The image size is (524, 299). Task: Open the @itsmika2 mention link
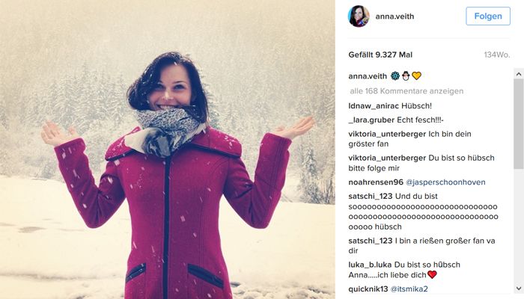pyautogui.click(x=409, y=289)
